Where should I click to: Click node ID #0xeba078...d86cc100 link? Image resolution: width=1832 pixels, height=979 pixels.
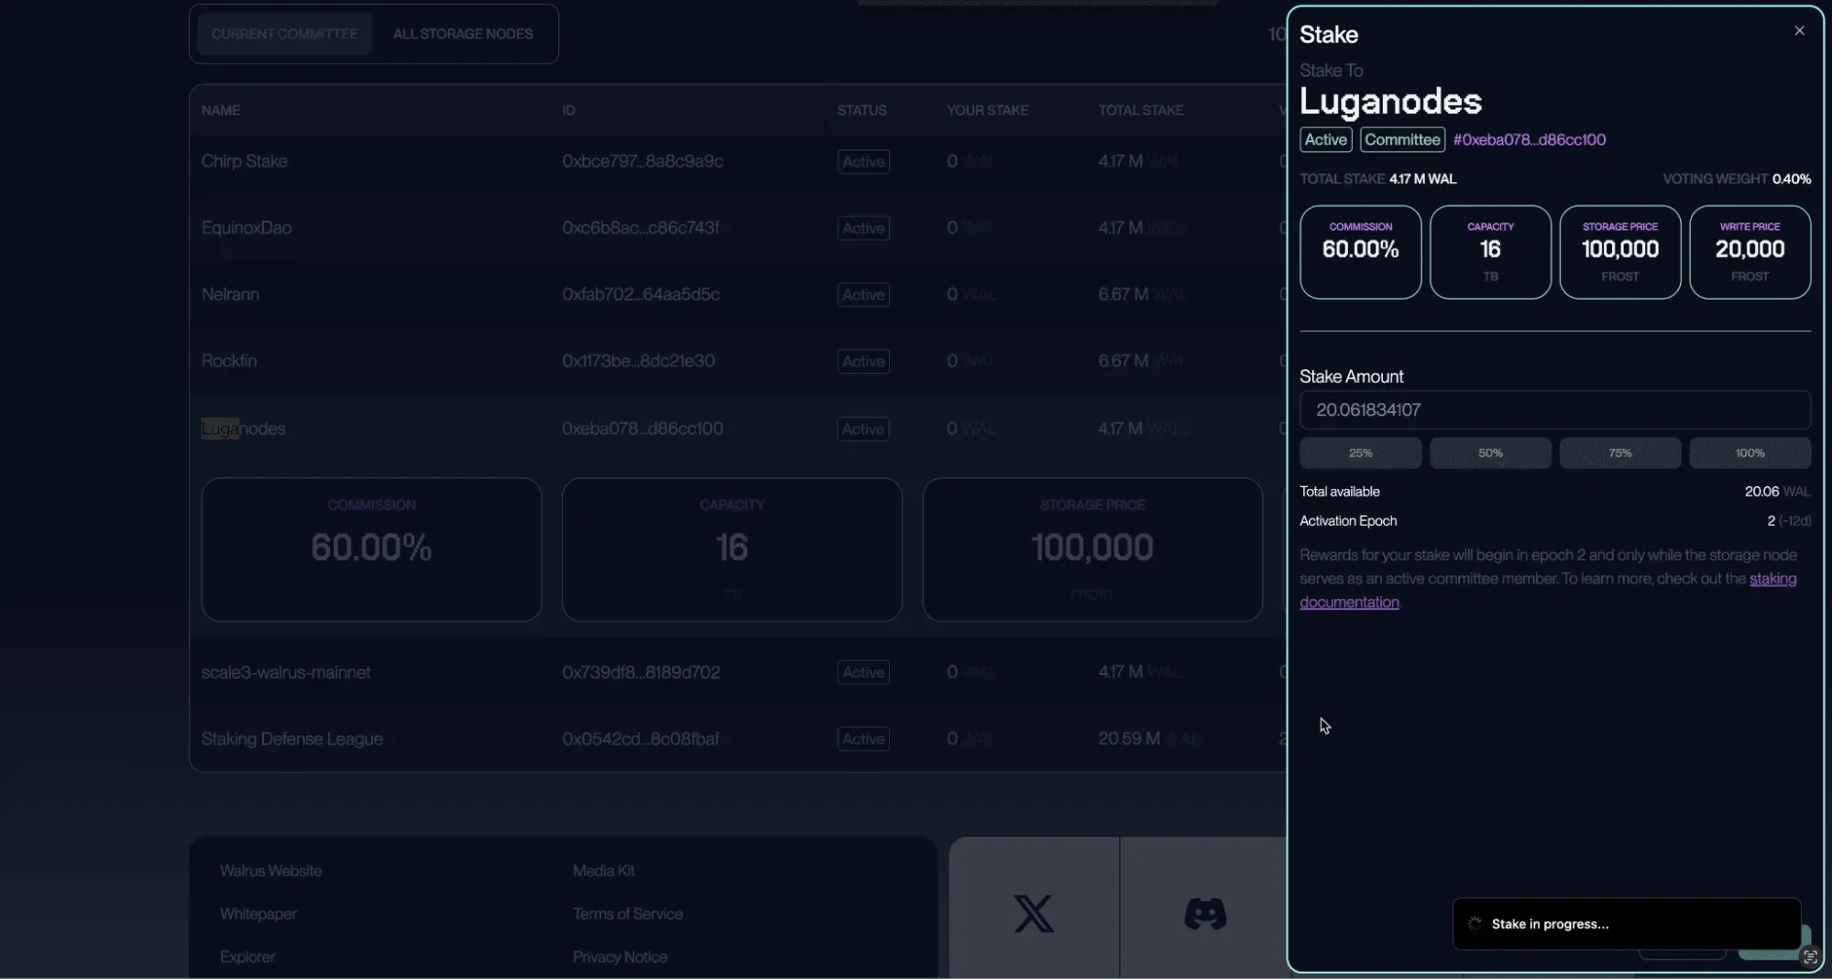tap(1529, 140)
